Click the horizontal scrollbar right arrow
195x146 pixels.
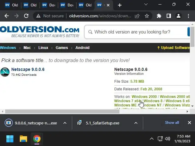point(187,112)
